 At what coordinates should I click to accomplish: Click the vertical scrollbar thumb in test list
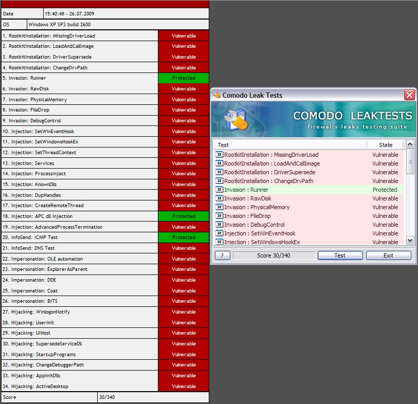[x=410, y=161]
